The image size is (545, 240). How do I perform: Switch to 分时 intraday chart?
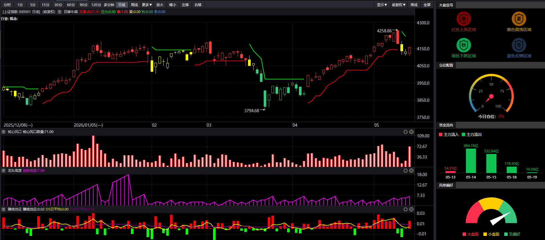coord(7,5)
